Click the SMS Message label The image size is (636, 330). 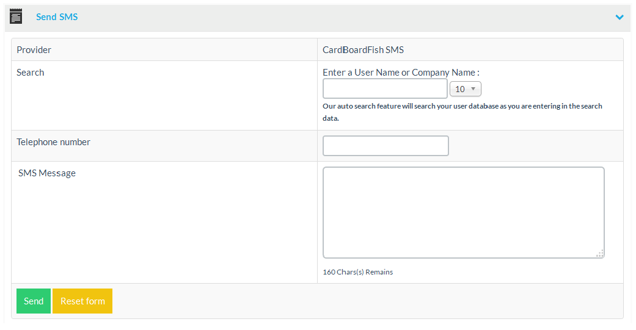click(47, 173)
